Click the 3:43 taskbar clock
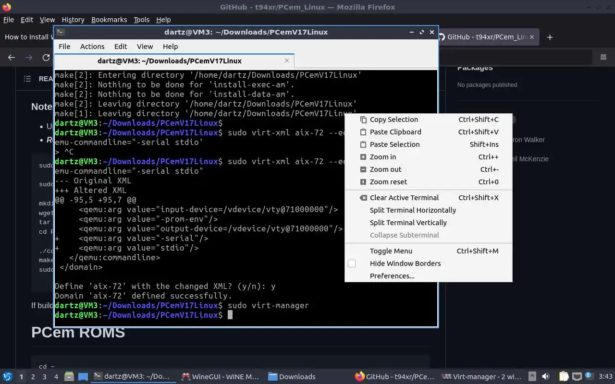This screenshot has width=615, height=384. (x=606, y=377)
